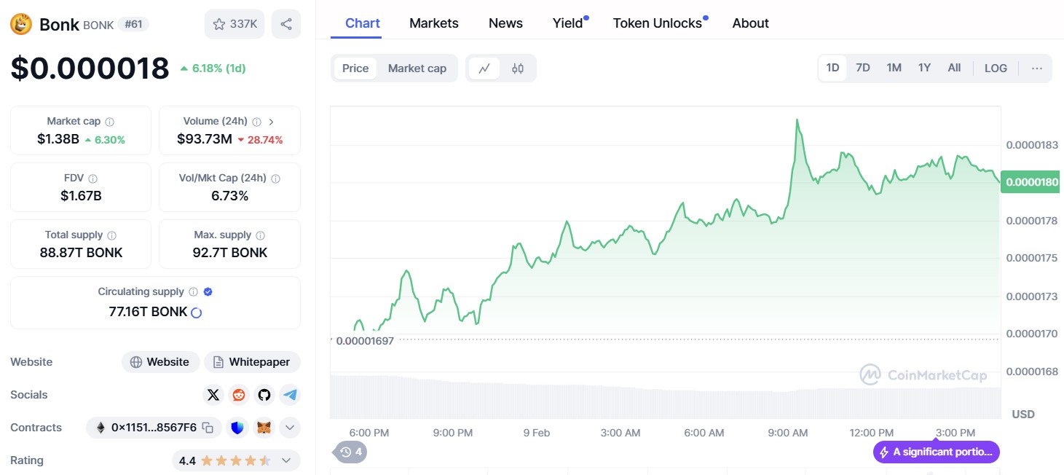The height and width of the screenshot is (475, 1064).
Task: Add Bonk to watchlist via star button
Action: (x=235, y=24)
